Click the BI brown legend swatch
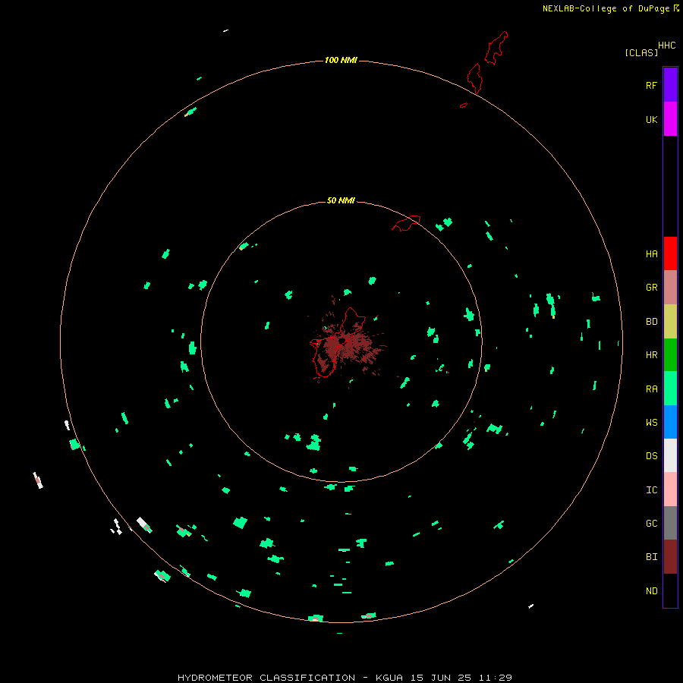The width and height of the screenshot is (683, 683). pyautogui.click(x=670, y=557)
